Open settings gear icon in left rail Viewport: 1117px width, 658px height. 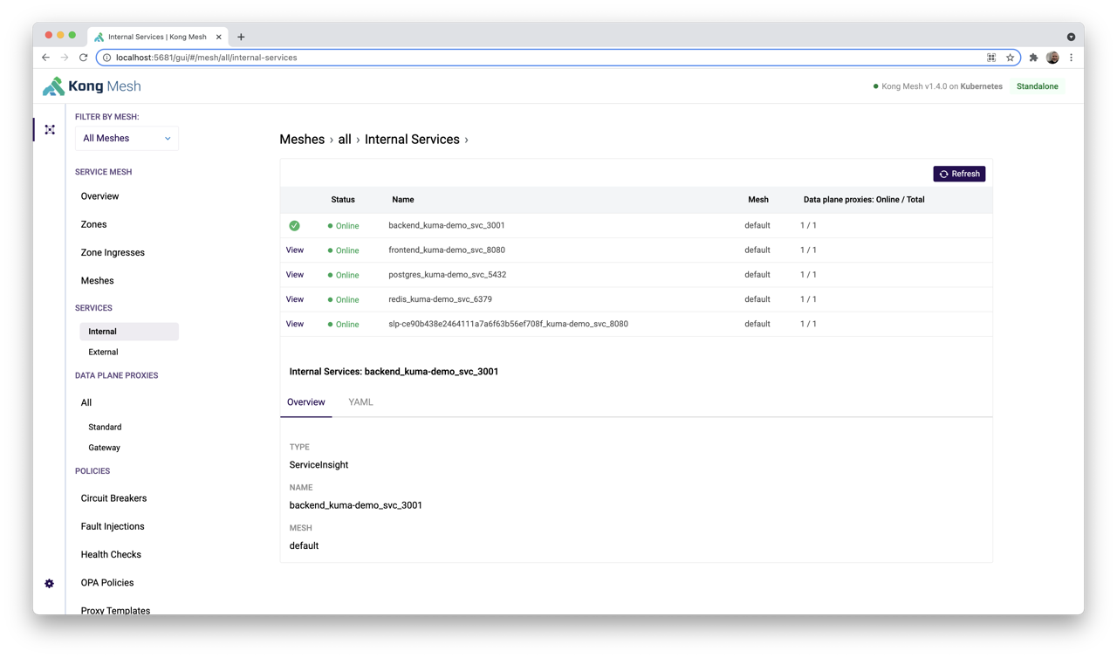click(x=49, y=584)
